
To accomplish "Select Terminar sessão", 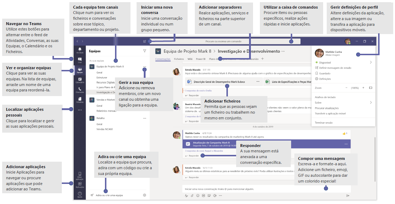I will [x=324, y=123].
